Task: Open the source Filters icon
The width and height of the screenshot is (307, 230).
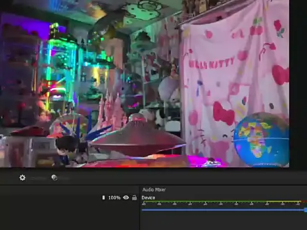Action: [54, 178]
